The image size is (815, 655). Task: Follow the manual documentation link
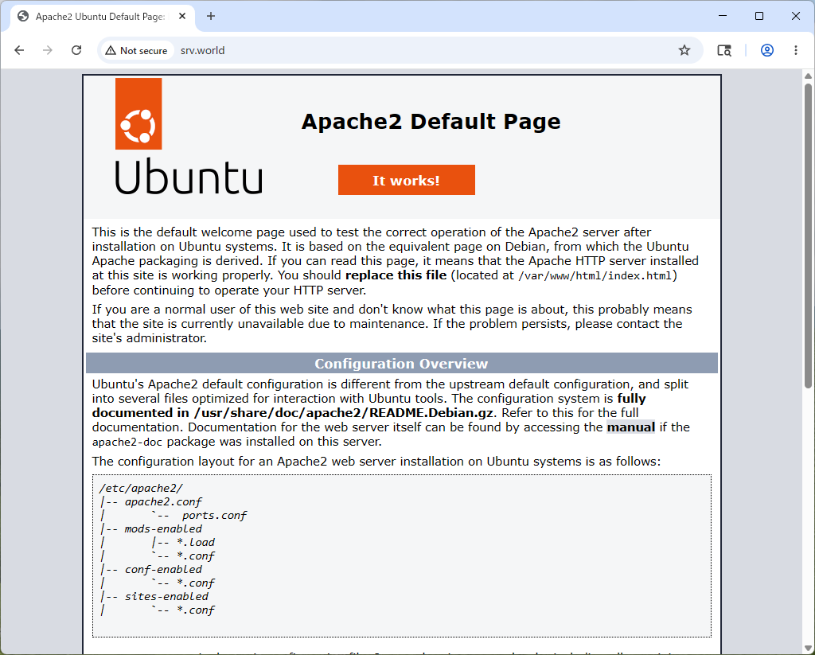(631, 427)
